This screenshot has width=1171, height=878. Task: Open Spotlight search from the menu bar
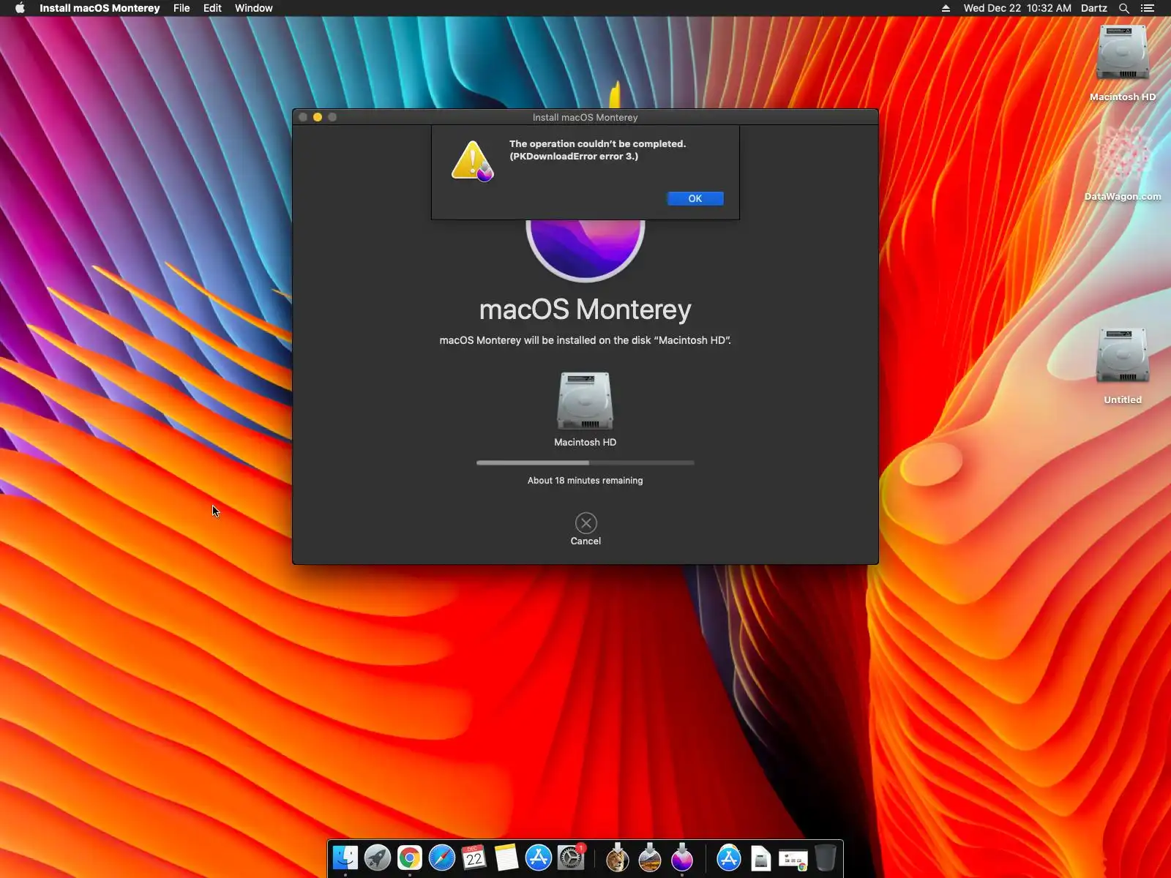coord(1124,8)
